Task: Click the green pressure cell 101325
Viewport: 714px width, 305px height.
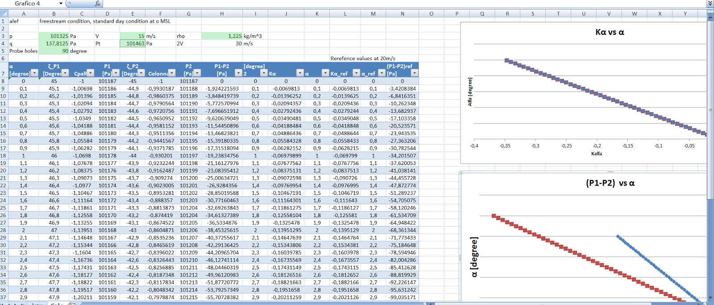Action: click(54, 36)
